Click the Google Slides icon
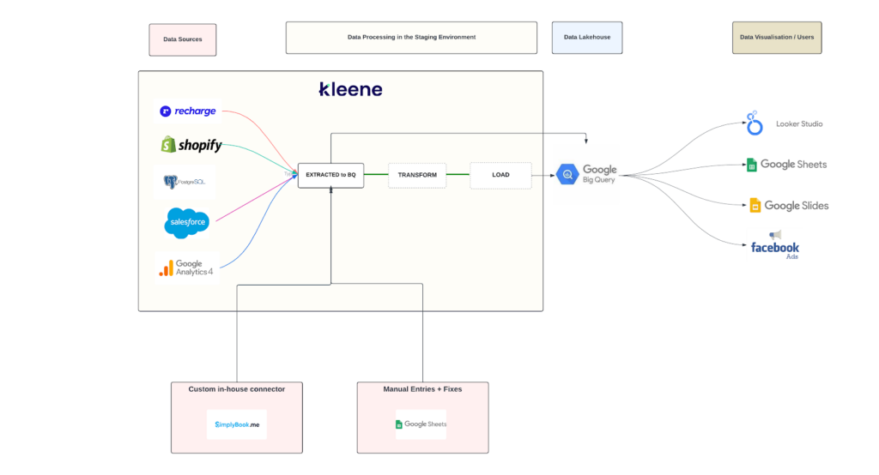Image resolution: width=879 pixels, height=475 pixels. 755,205
